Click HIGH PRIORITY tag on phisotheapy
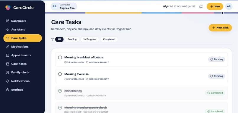 [96, 96]
